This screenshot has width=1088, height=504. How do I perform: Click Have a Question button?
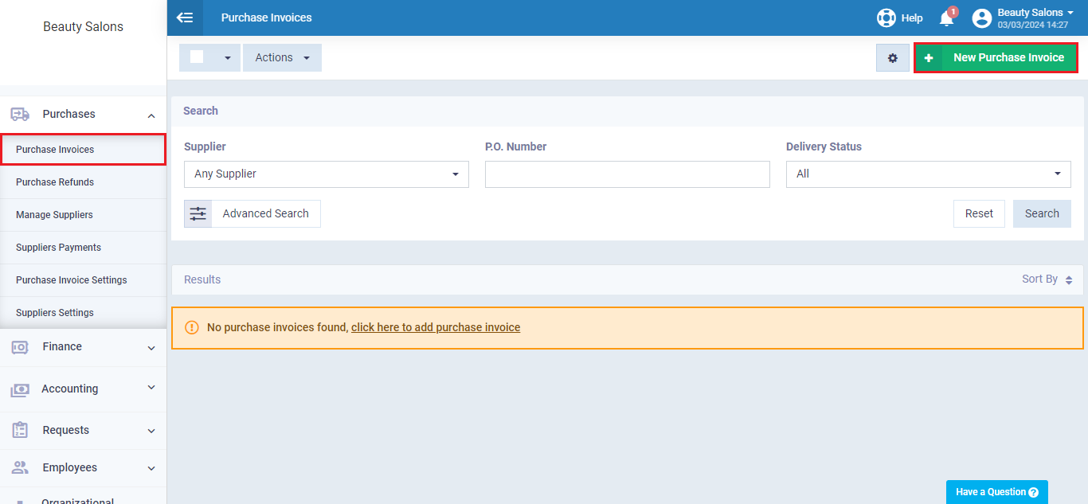coord(996,492)
